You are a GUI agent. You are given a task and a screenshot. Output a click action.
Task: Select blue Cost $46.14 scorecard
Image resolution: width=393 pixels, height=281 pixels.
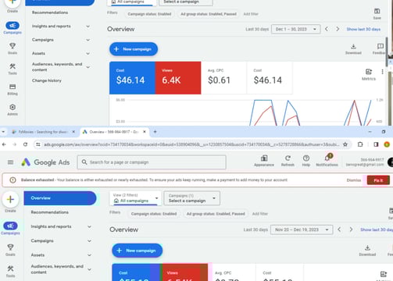click(x=132, y=78)
